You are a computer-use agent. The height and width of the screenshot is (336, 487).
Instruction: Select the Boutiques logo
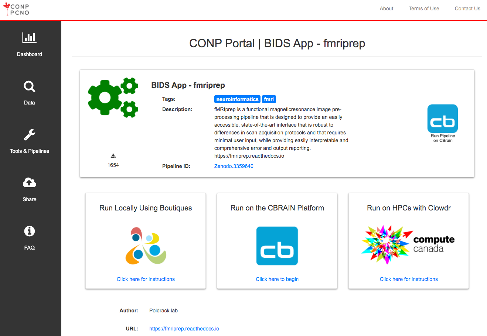coord(146,244)
